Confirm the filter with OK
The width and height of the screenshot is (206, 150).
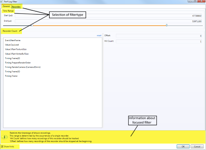(183, 146)
